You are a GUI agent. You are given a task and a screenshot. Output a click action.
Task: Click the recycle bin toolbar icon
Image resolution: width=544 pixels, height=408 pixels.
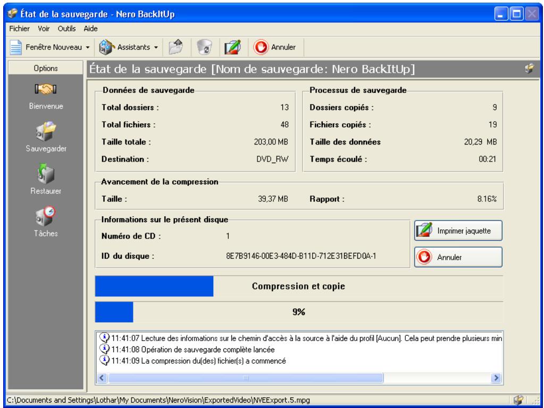tap(204, 47)
